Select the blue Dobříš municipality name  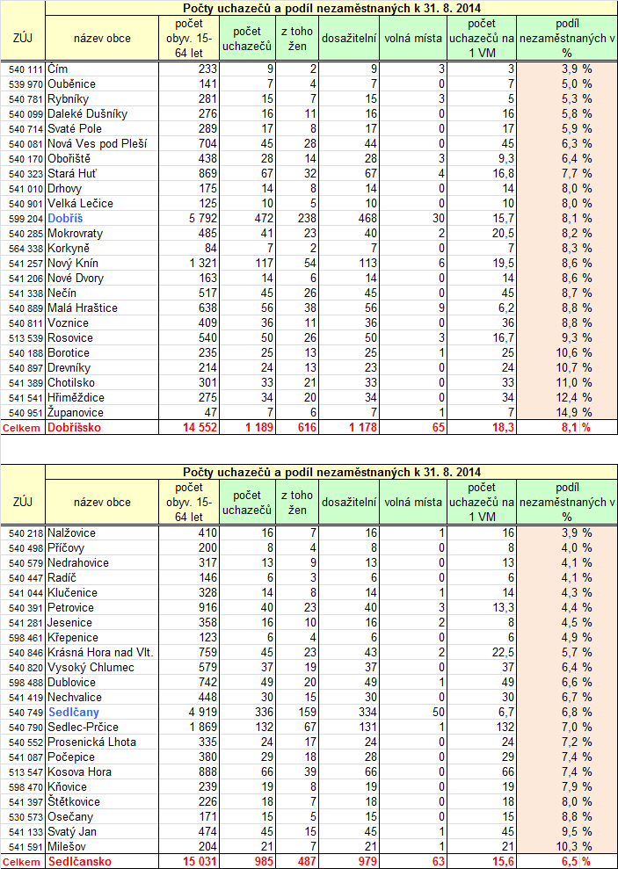[65, 219]
